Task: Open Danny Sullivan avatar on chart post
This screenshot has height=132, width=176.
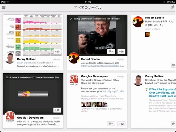Action: pyautogui.click(x=10, y=58)
